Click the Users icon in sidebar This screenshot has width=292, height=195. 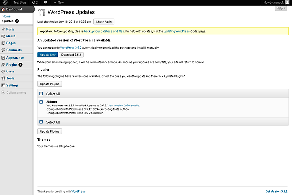(x=3, y=71)
